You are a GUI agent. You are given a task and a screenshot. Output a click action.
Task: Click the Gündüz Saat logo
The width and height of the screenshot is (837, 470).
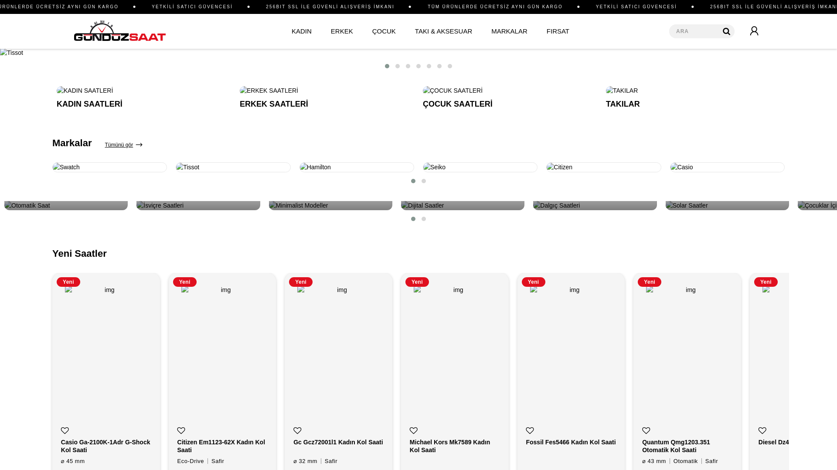point(120,31)
